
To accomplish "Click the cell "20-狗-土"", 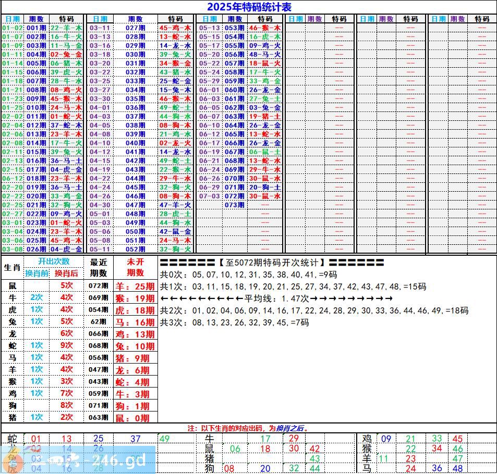I will point(264,188).
